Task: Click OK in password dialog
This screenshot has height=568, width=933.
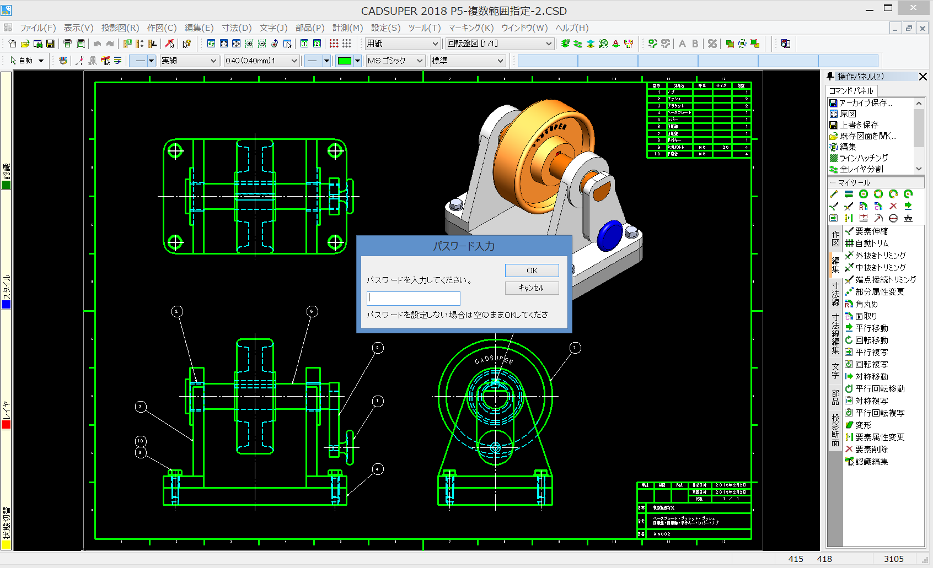Action: [x=532, y=271]
